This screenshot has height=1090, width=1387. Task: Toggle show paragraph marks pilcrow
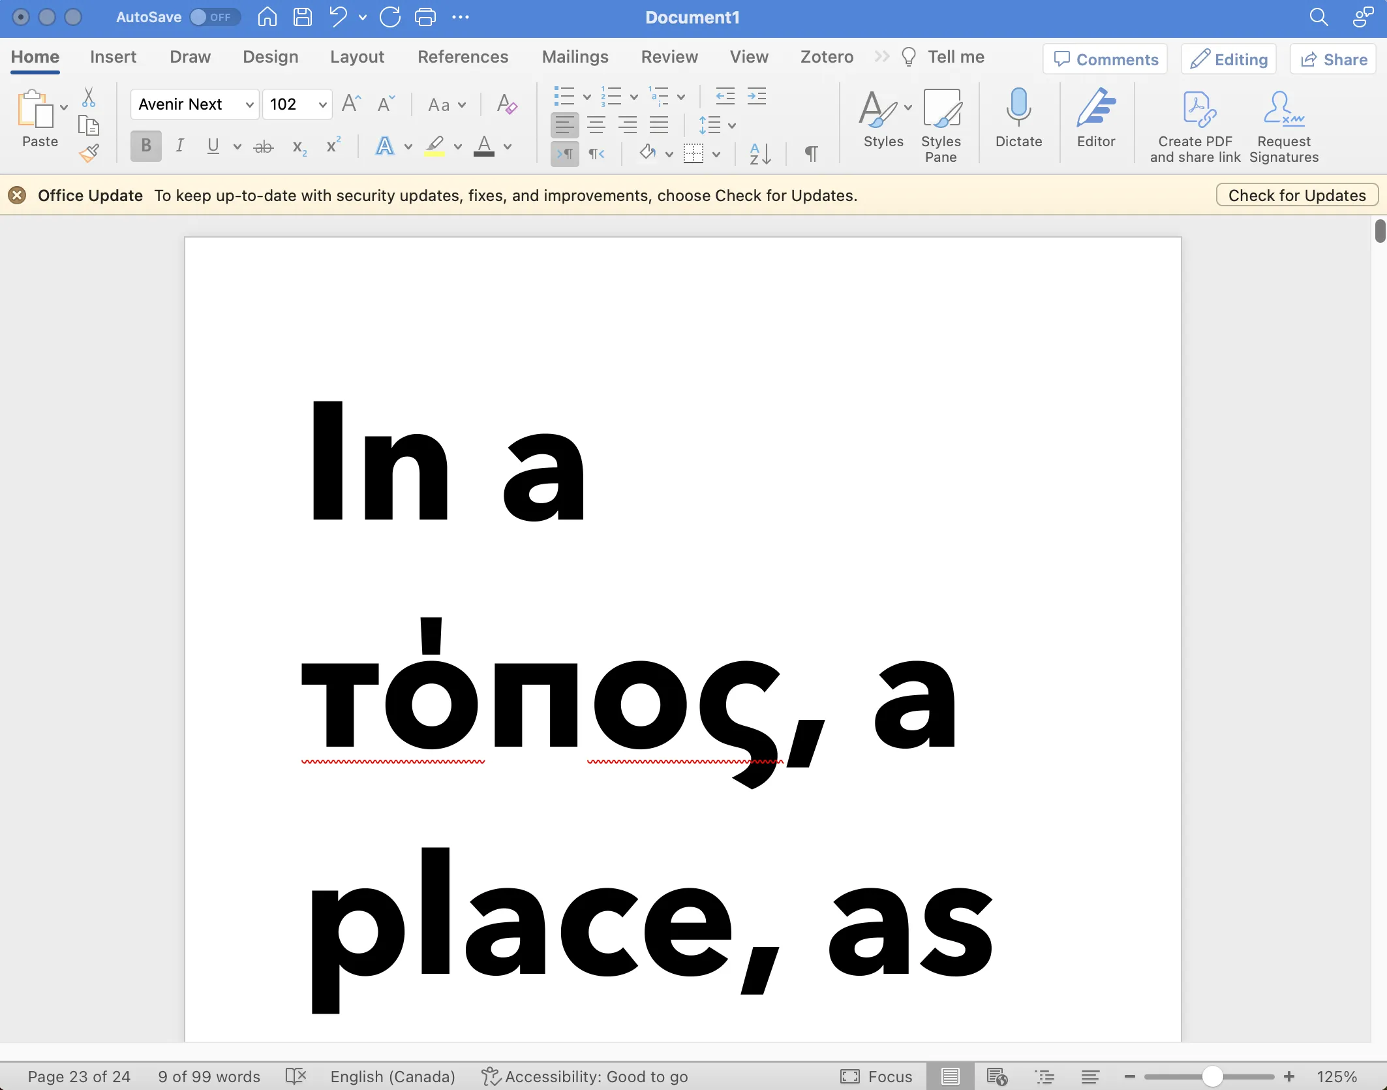coord(811,154)
